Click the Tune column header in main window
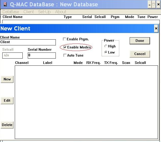 coord(141,17)
